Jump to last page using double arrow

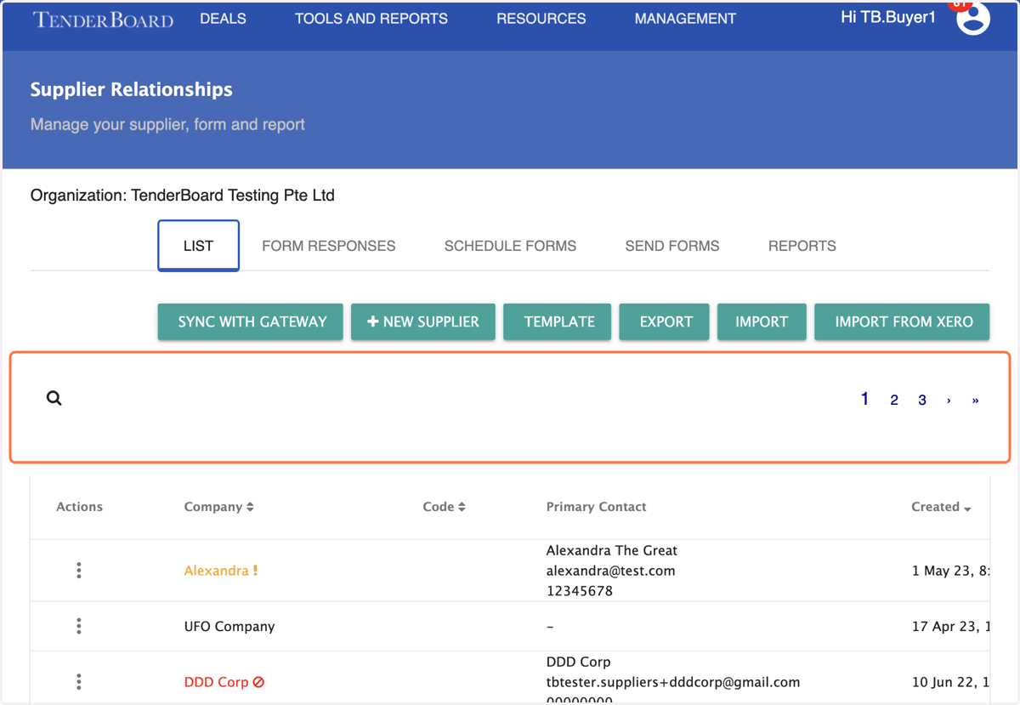[975, 400]
